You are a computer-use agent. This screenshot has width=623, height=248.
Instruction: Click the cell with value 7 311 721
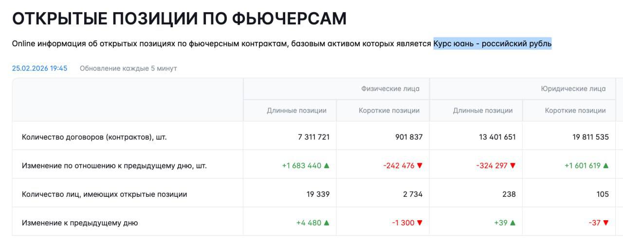(313, 137)
